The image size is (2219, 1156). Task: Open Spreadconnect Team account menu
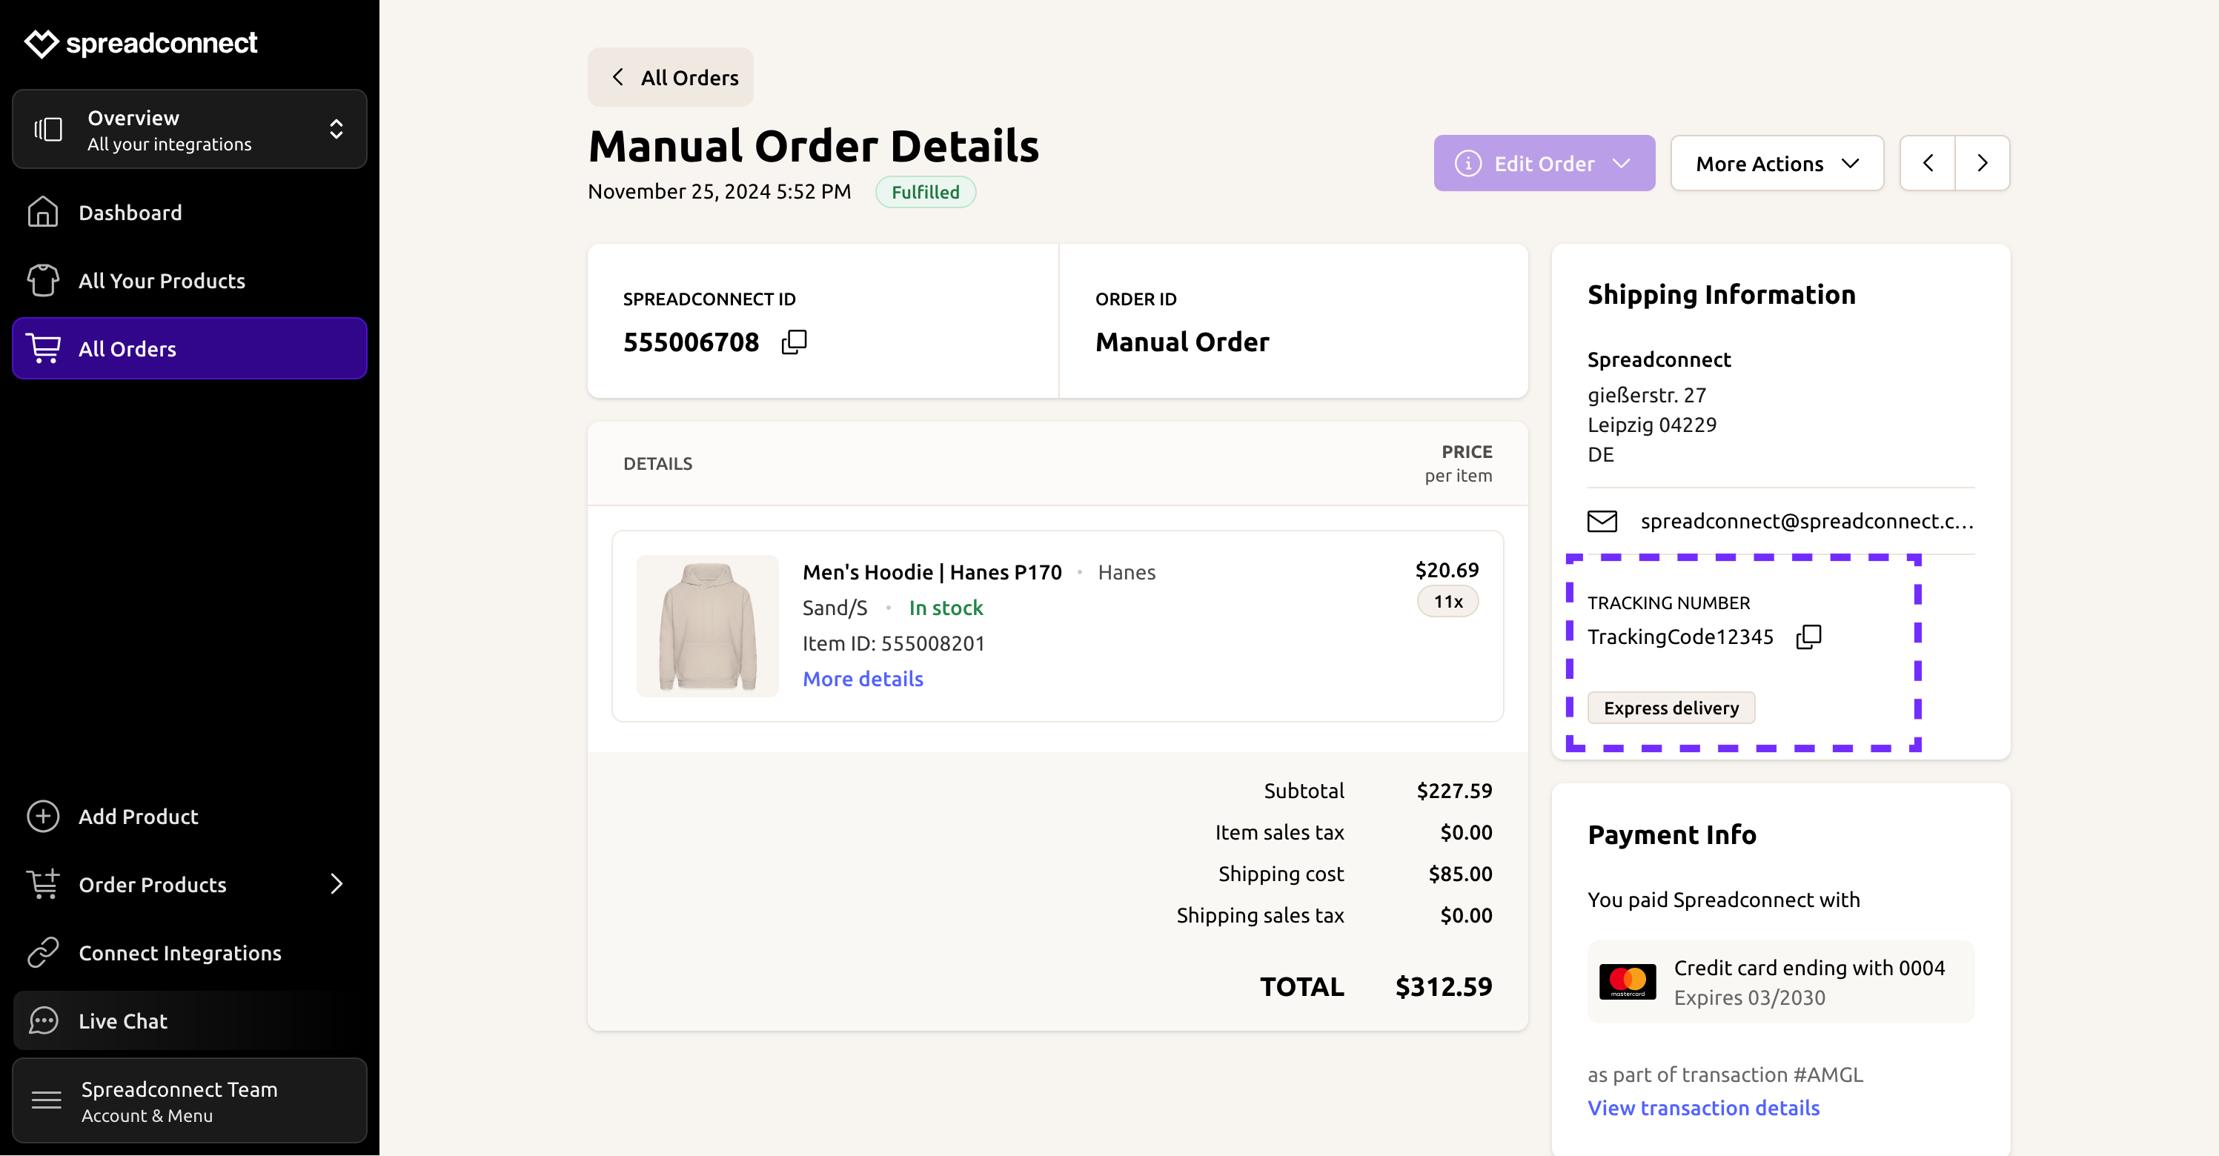tap(190, 1100)
